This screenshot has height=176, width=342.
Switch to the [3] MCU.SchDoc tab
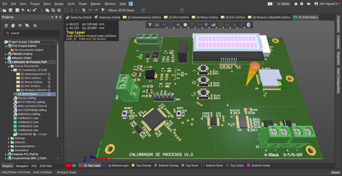point(177,17)
